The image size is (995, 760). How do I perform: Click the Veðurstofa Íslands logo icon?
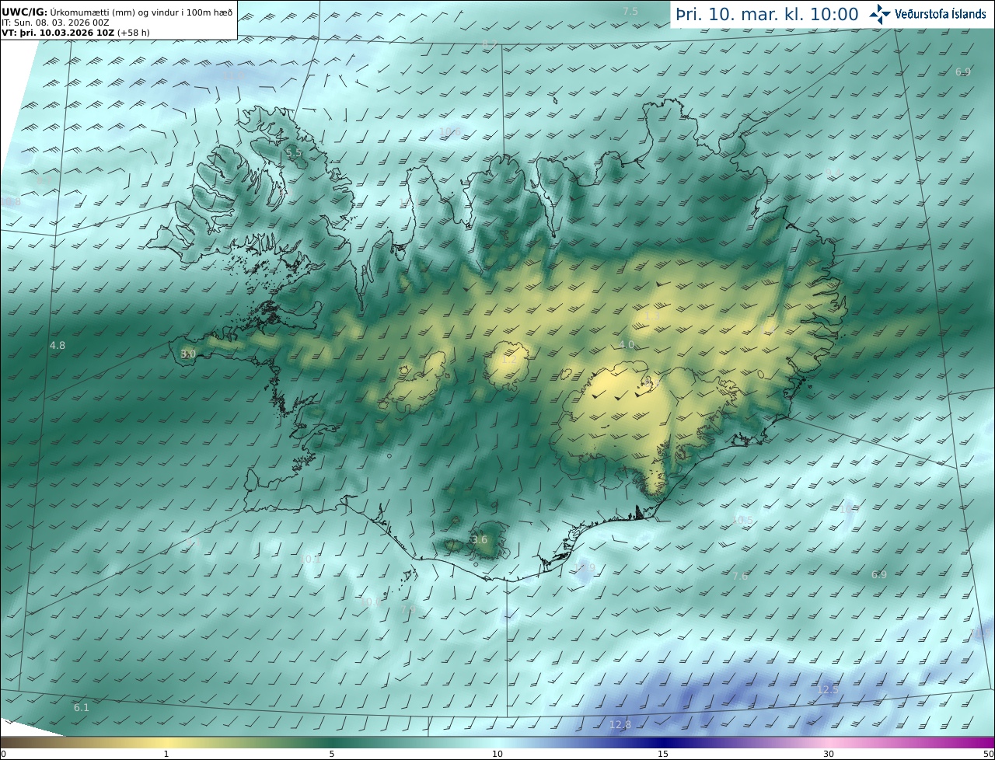click(x=880, y=14)
